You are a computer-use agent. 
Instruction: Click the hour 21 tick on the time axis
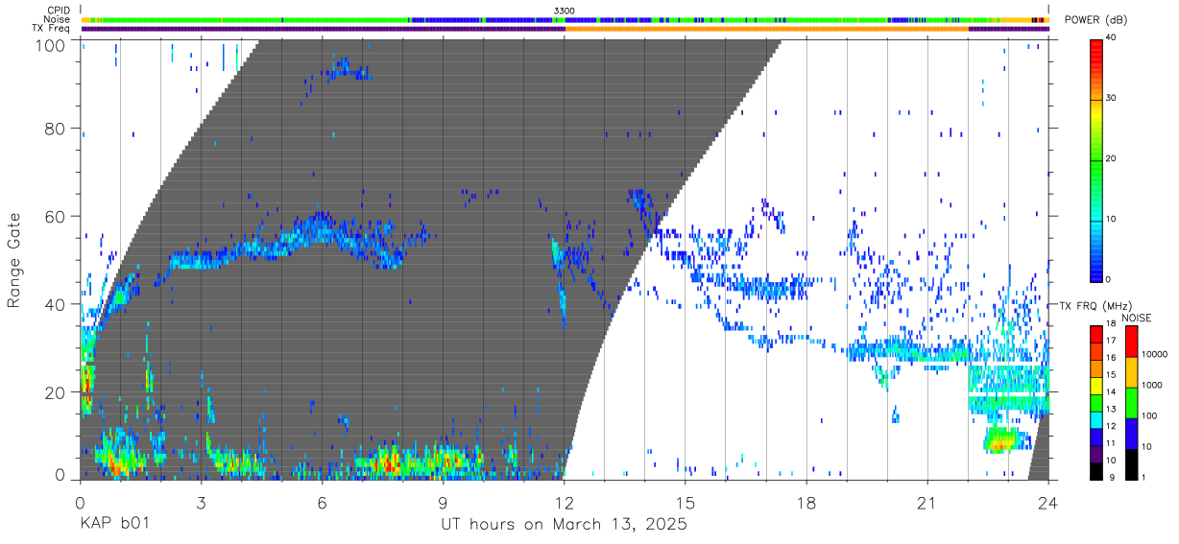pos(927,502)
